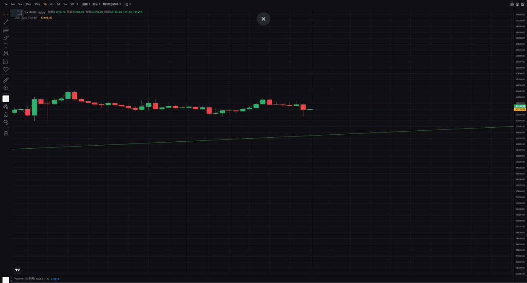Select the trend line drawing tool
Image resolution: width=527 pixels, height=283 pixels.
click(6, 22)
